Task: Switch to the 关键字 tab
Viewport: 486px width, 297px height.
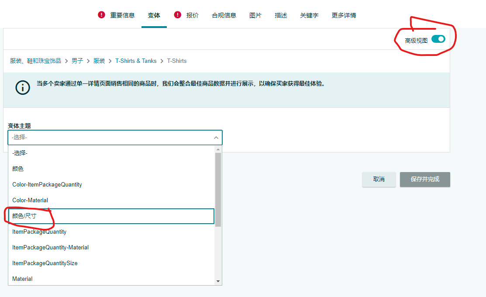Action: pyautogui.click(x=309, y=15)
